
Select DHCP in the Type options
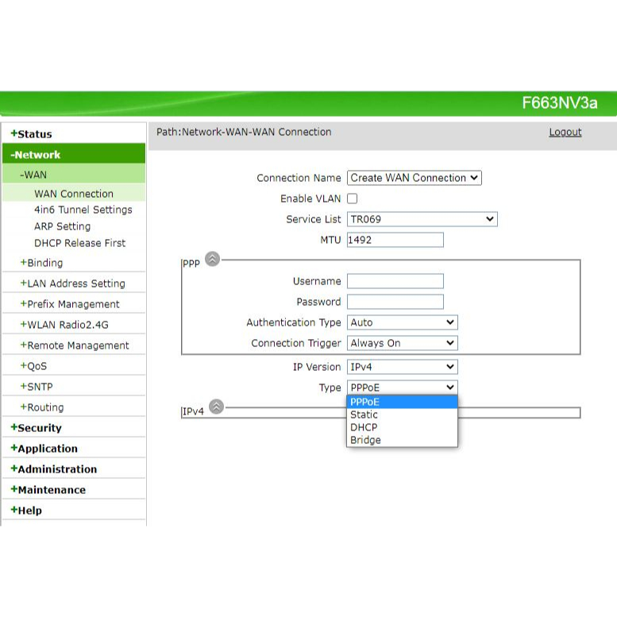[364, 427]
